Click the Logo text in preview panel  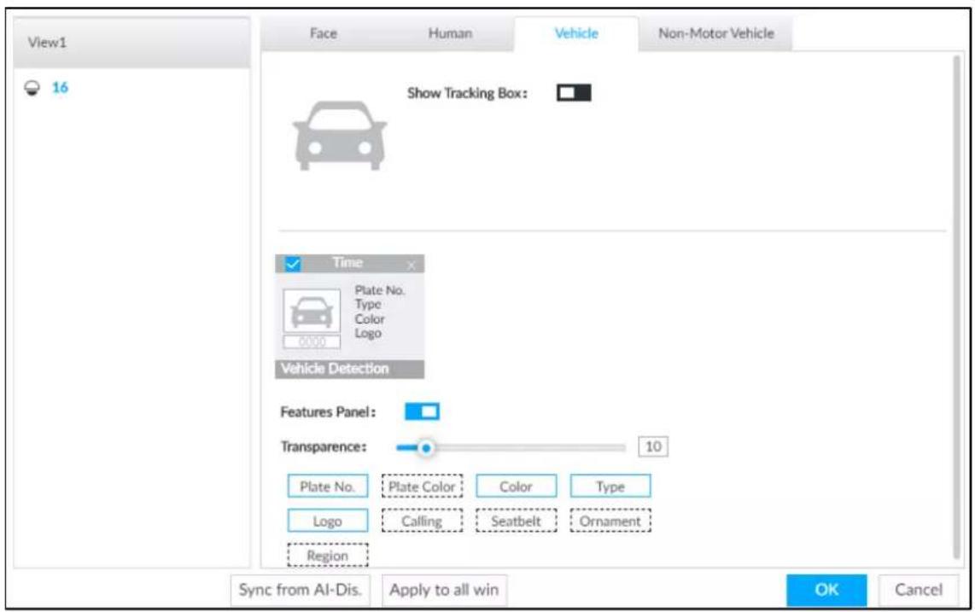point(368,334)
